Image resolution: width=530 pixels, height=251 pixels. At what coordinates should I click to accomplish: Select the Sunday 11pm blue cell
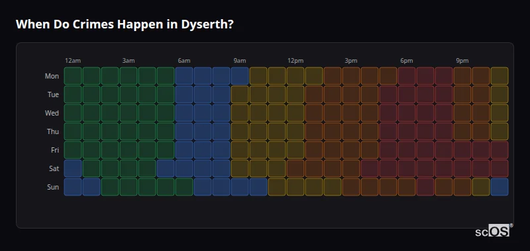point(500,187)
